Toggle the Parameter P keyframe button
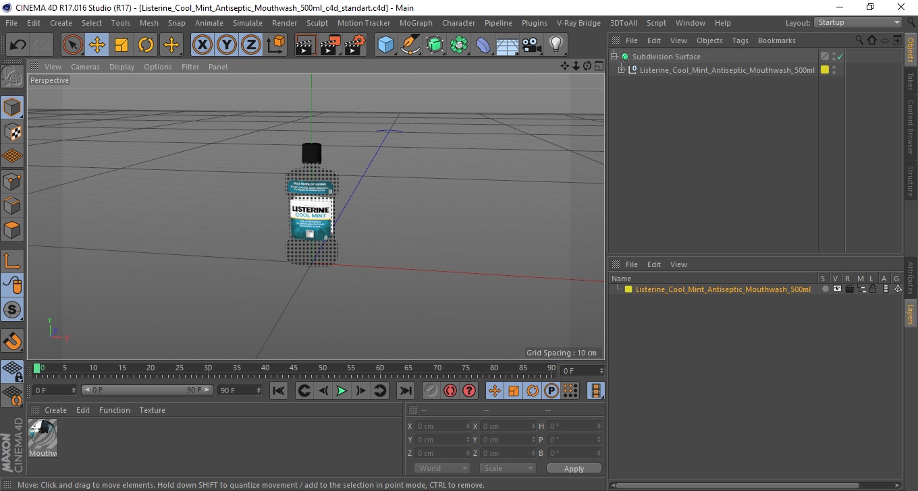 (x=551, y=391)
